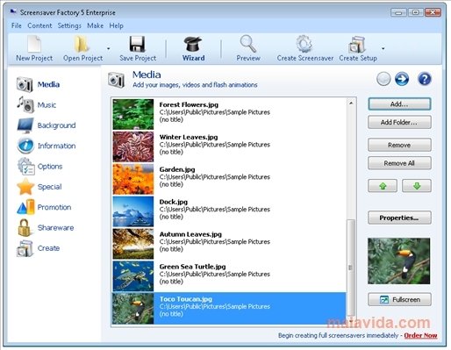The image size is (451, 350).
Task: Click the New Project toolbar icon
Action: point(34,45)
